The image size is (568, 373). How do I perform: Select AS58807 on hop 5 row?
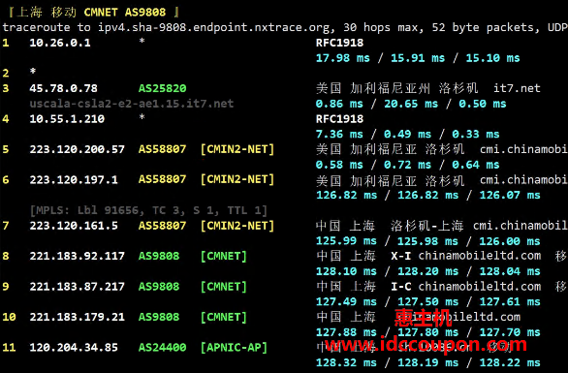pyautogui.click(x=162, y=149)
